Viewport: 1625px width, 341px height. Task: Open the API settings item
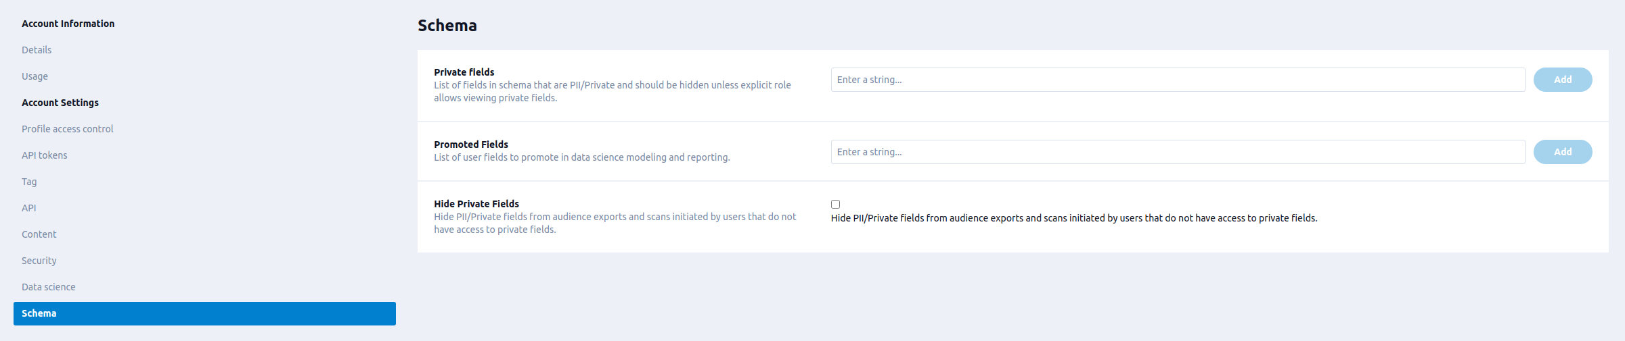click(29, 208)
